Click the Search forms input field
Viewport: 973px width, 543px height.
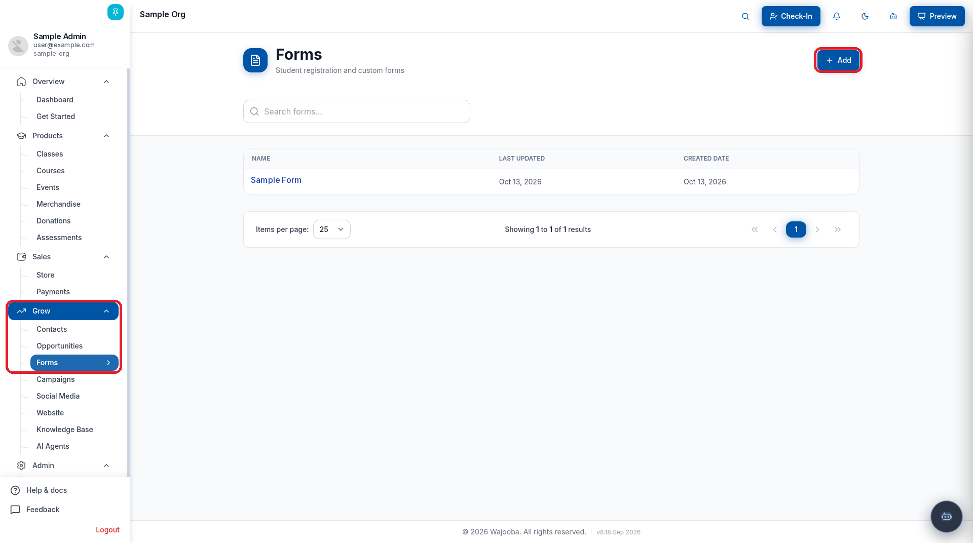click(357, 111)
